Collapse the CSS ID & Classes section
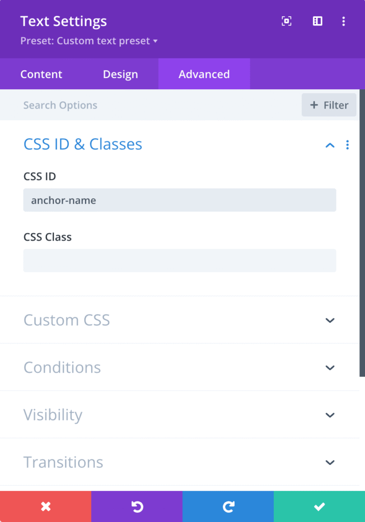The image size is (365, 522). point(330,145)
